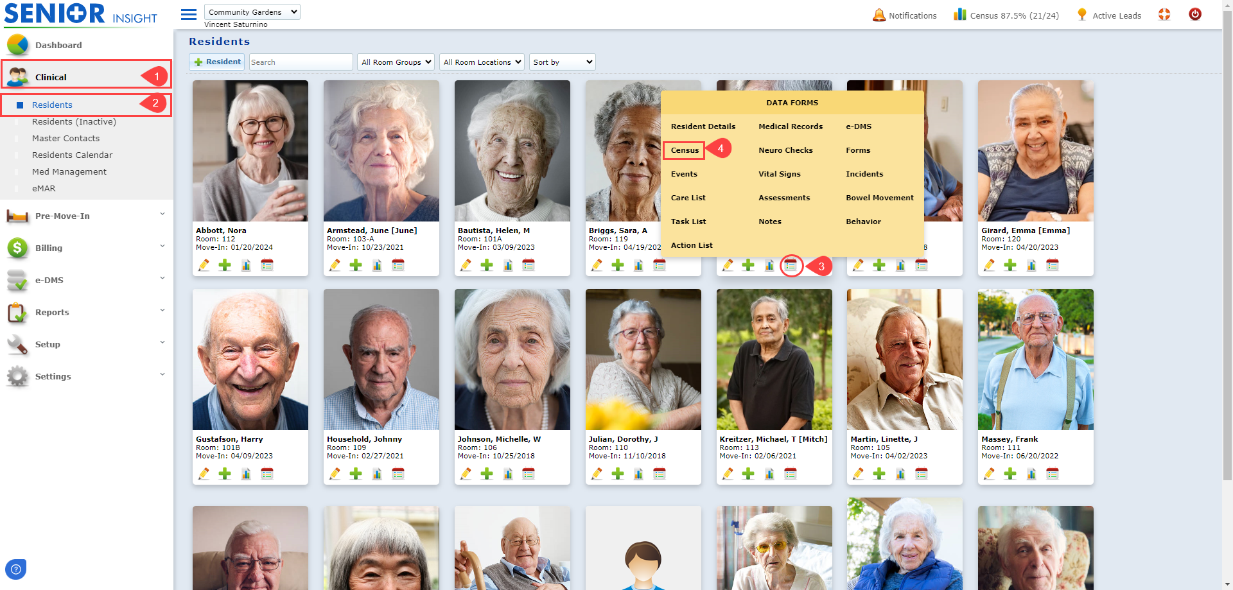Click edit pencil icon for Gustafson, Harry
Image resolution: width=1233 pixels, height=590 pixels.
(204, 474)
